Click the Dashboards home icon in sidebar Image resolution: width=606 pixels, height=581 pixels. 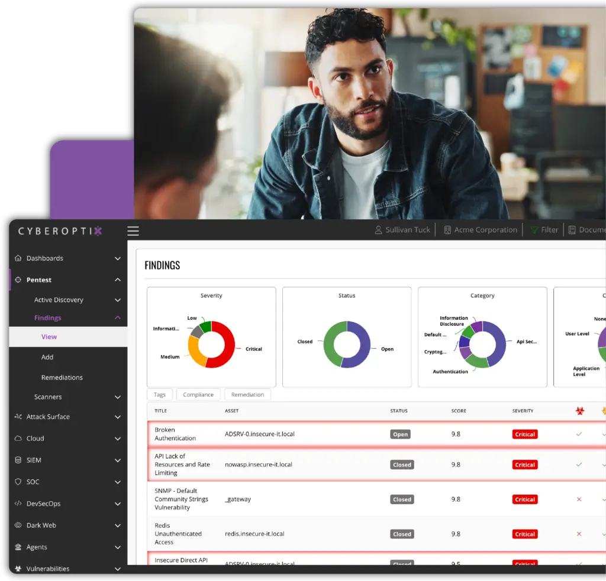click(x=18, y=258)
